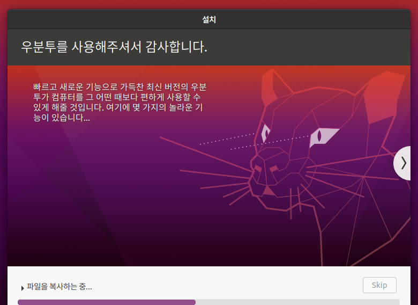The image size is (418, 305).
Task: Click the '우분투를 사용해주셔서 감사합니다.' heading
Action: (x=114, y=47)
